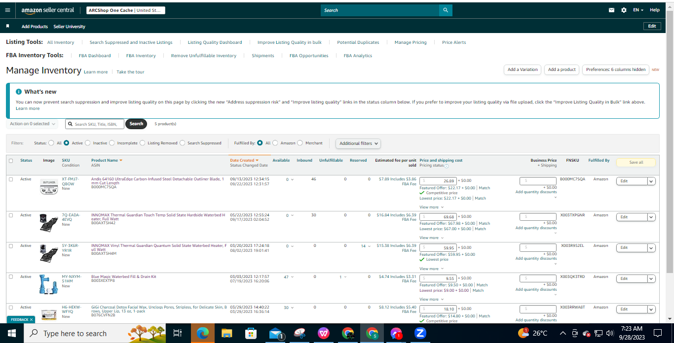Open Task View on the taskbar
This screenshot has width=674, height=343.
[178, 333]
